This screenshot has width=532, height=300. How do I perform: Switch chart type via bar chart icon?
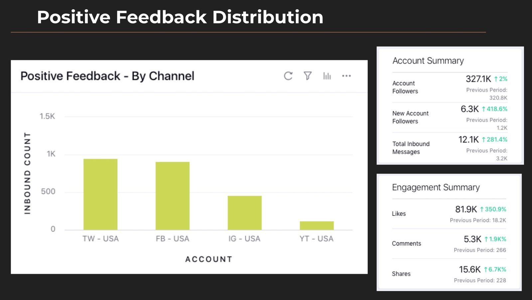click(327, 76)
